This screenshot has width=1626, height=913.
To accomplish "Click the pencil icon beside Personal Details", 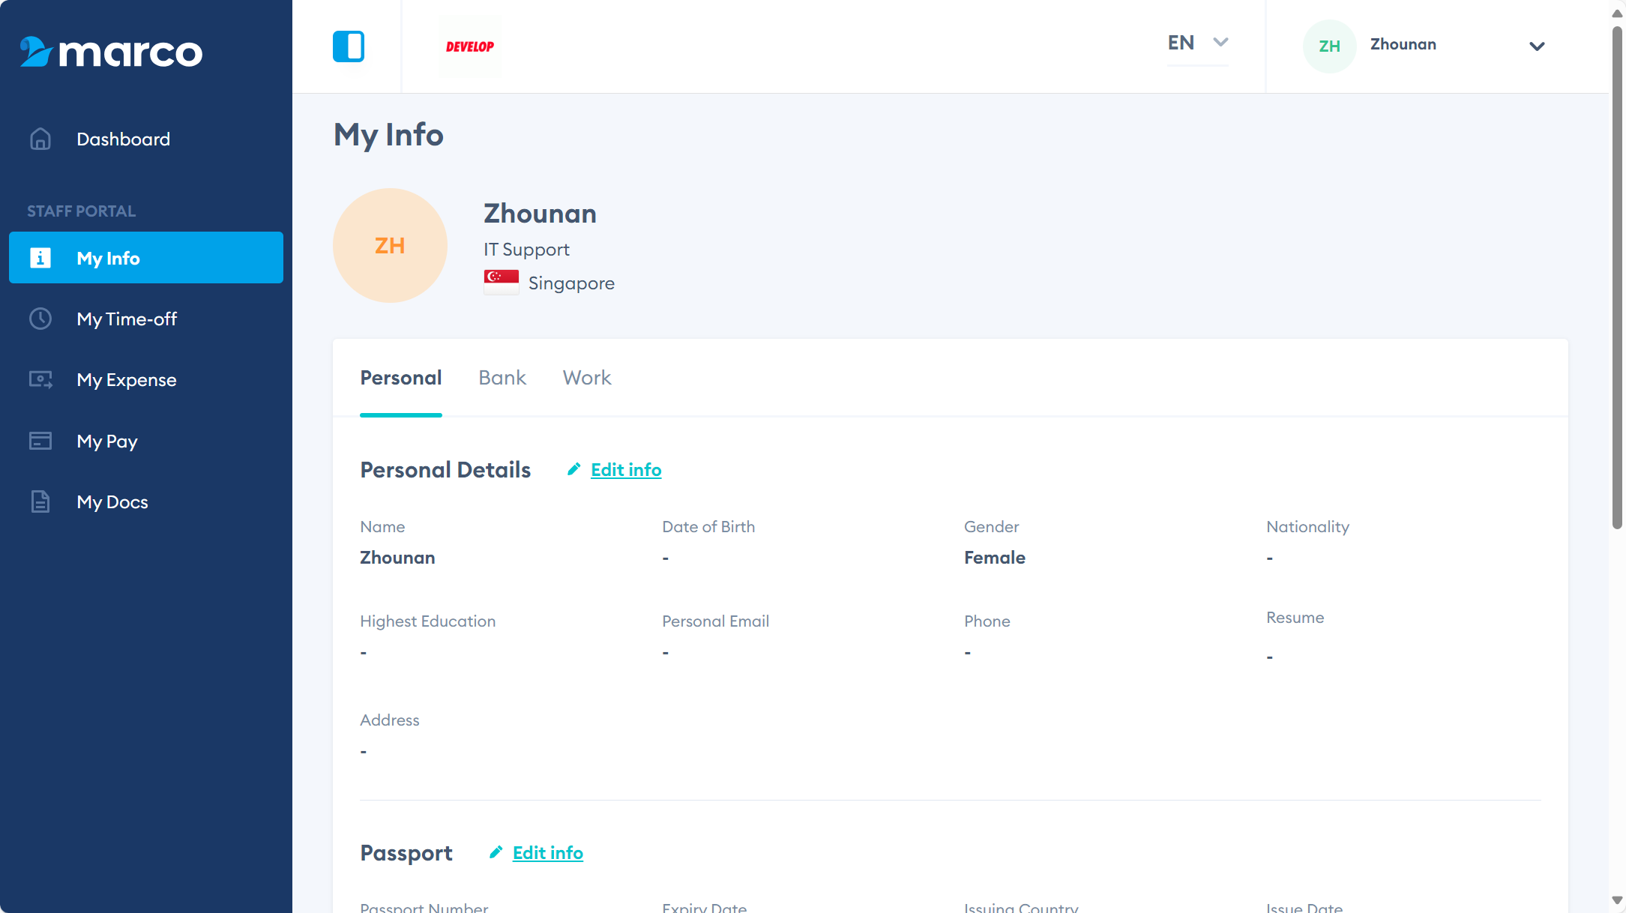I will pyautogui.click(x=574, y=469).
